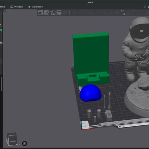This screenshot has width=149, height=149.
Task: Click the Superior face of view cube
Action: tap(11, 135)
